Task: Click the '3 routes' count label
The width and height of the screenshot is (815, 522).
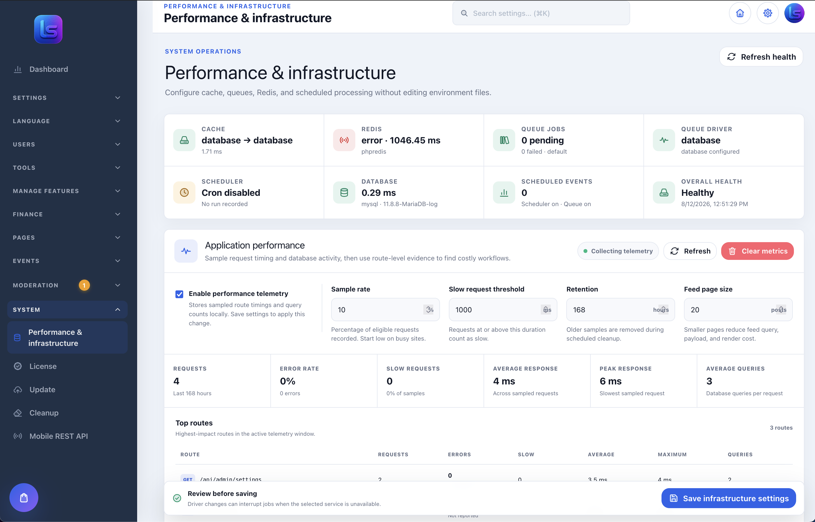Action: pos(781,428)
